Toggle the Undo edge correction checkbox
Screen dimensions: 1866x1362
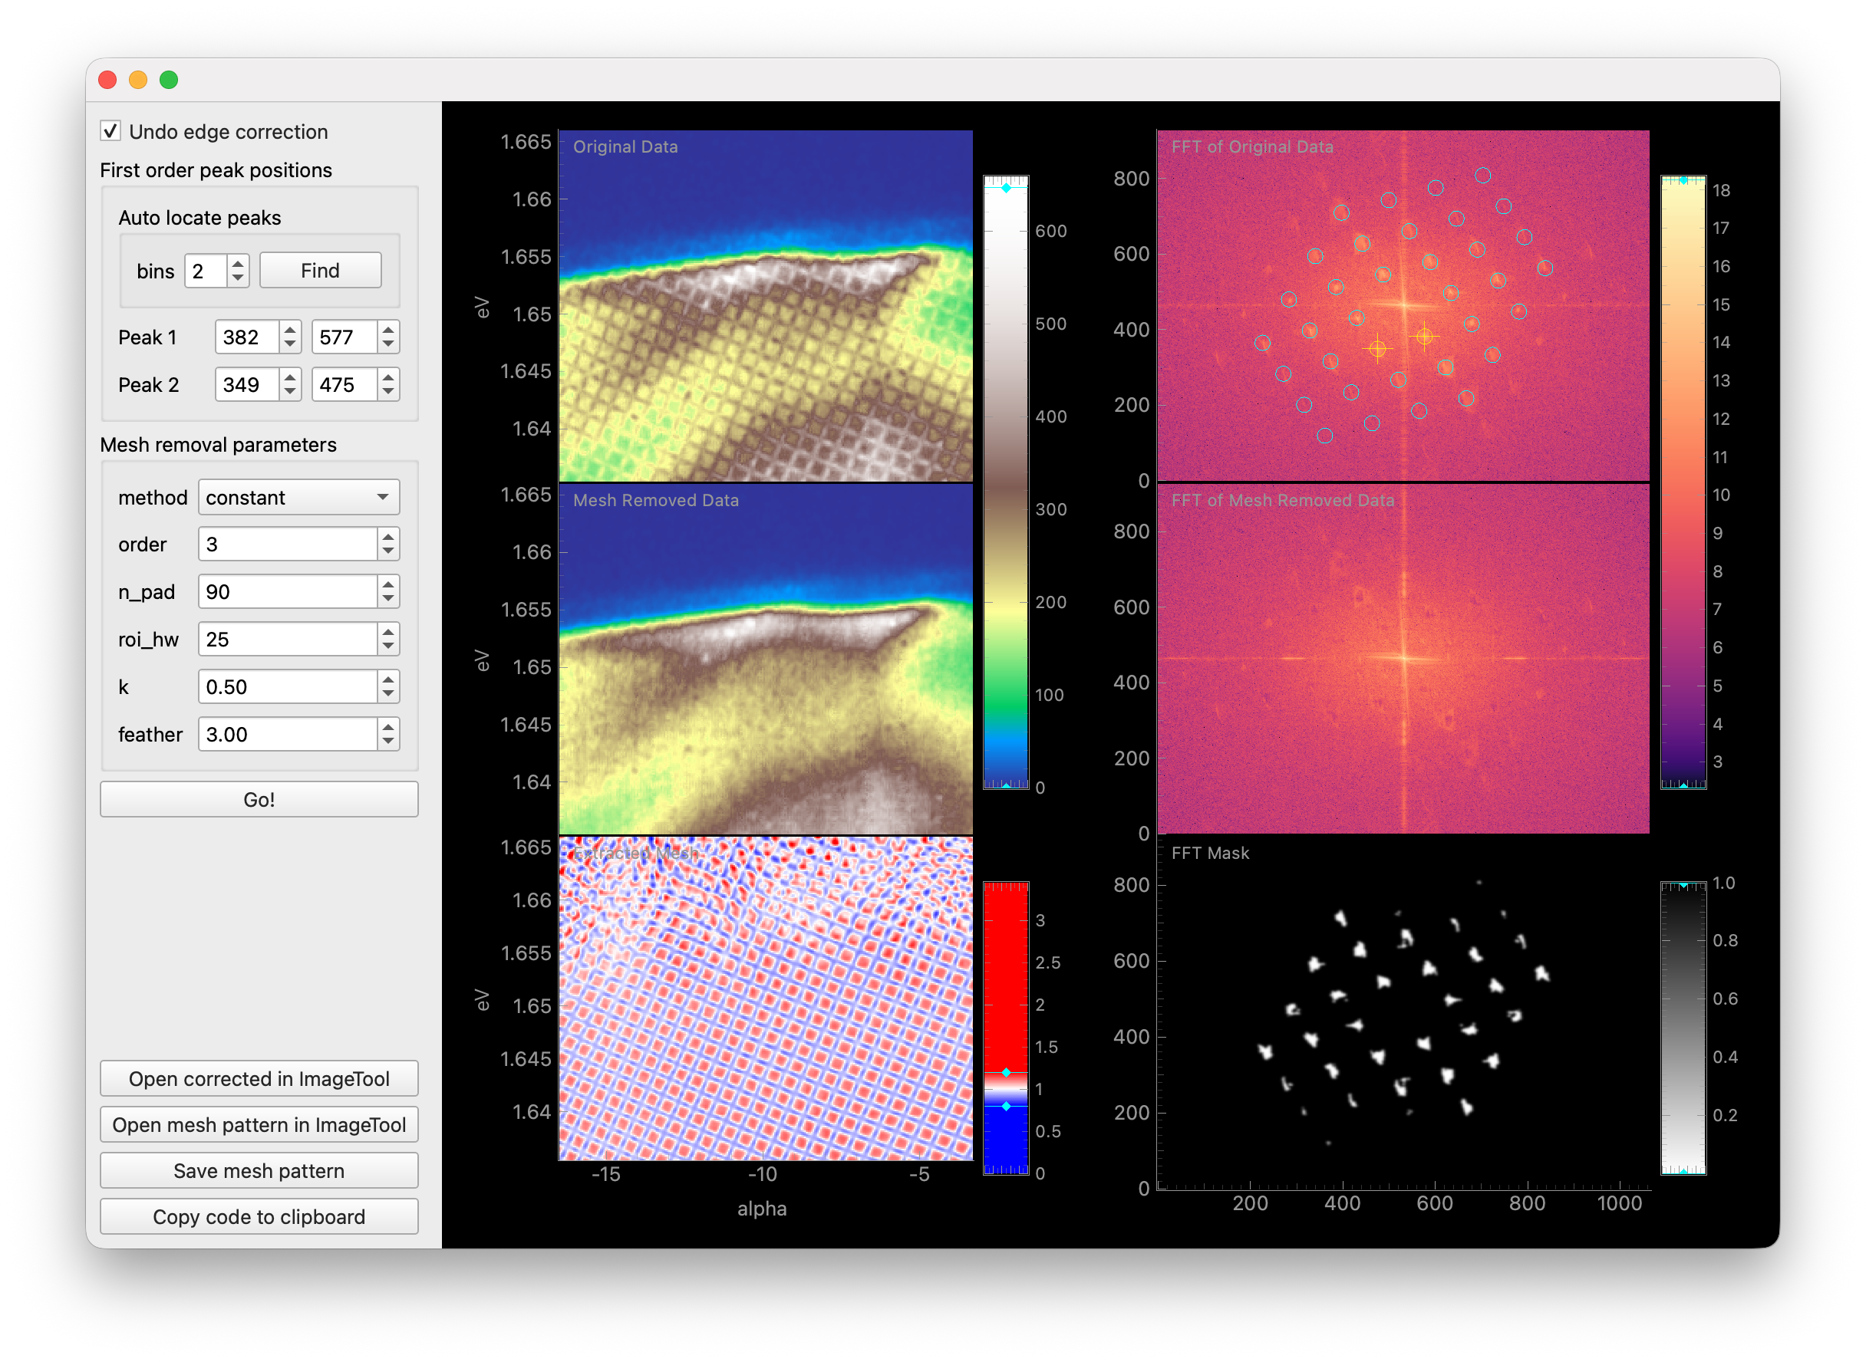(110, 131)
